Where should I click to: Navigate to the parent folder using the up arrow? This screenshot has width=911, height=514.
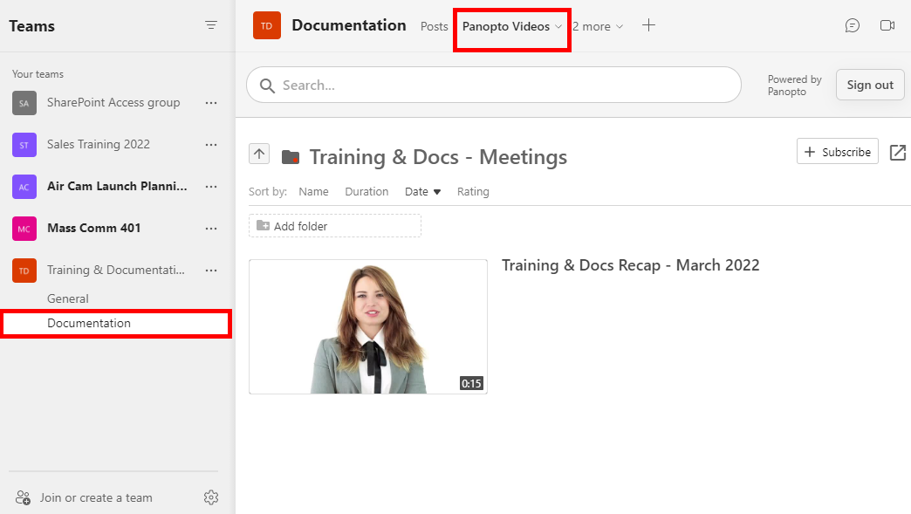click(x=258, y=153)
